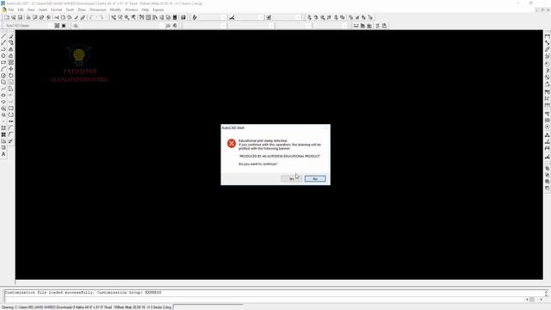Activate the Pan realtime hand icon
This screenshot has height=310, width=551.
pyautogui.click(x=114, y=17)
